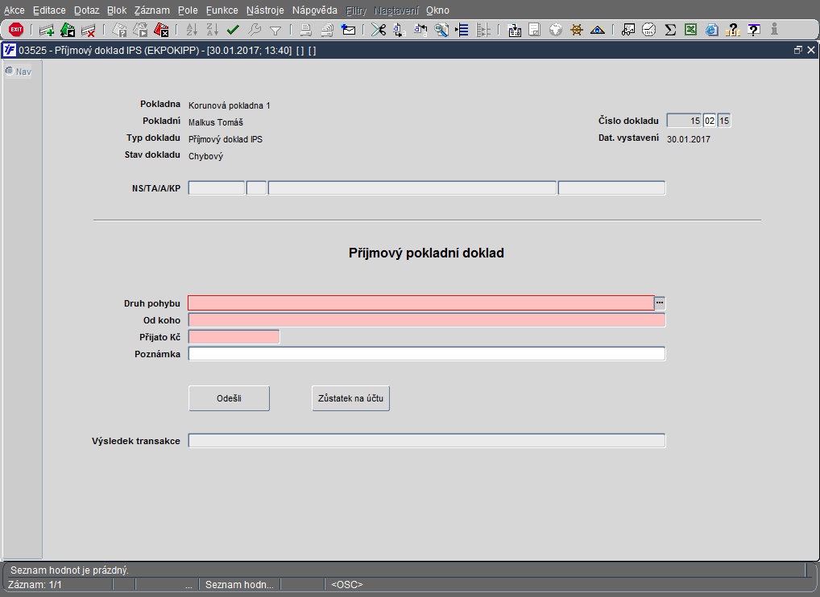Image resolution: width=820 pixels, height=597 pixels.
Task: Click the wrench tool icon
Action: pos(255,31)
